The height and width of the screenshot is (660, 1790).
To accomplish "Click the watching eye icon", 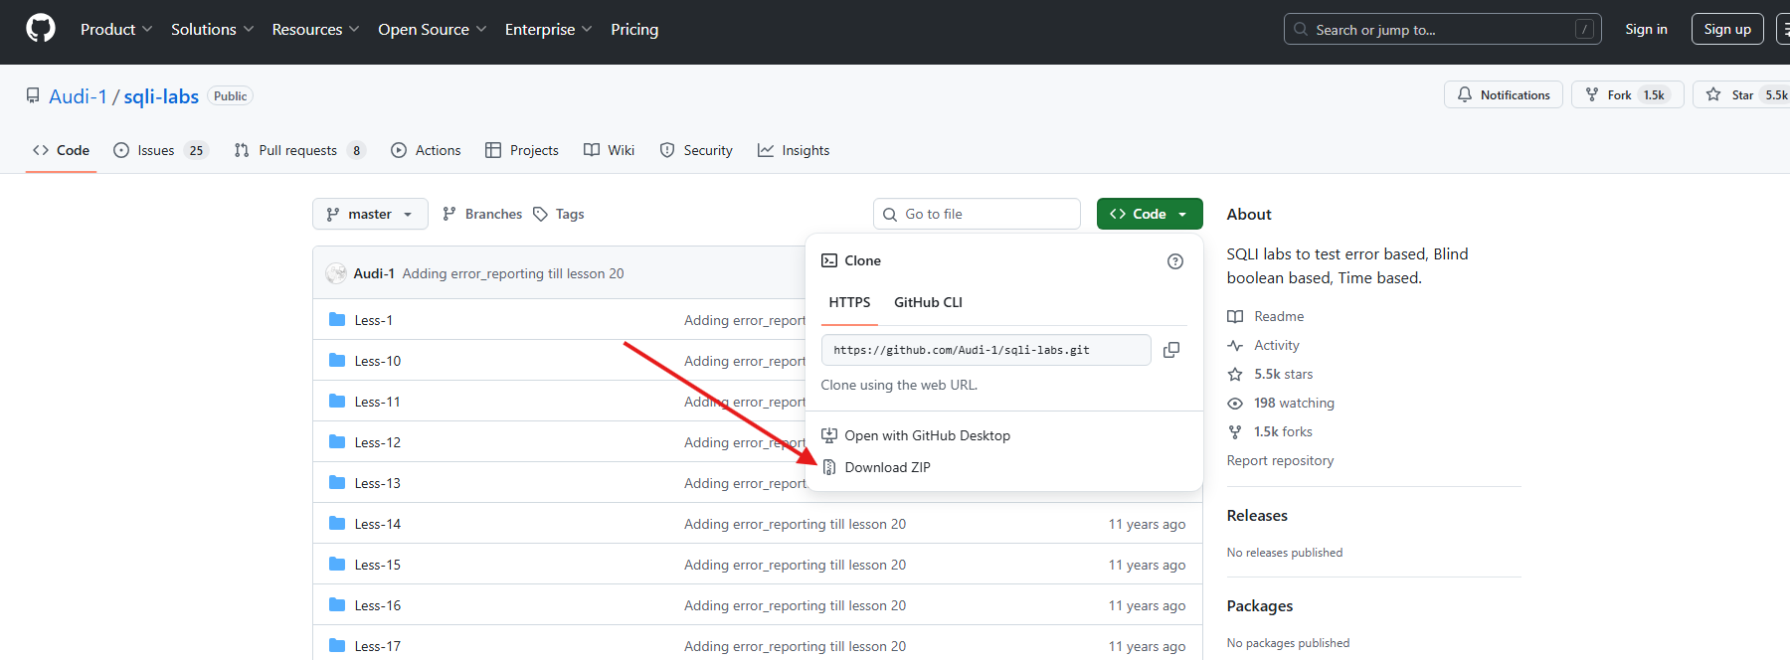I will click(1235, 403).
